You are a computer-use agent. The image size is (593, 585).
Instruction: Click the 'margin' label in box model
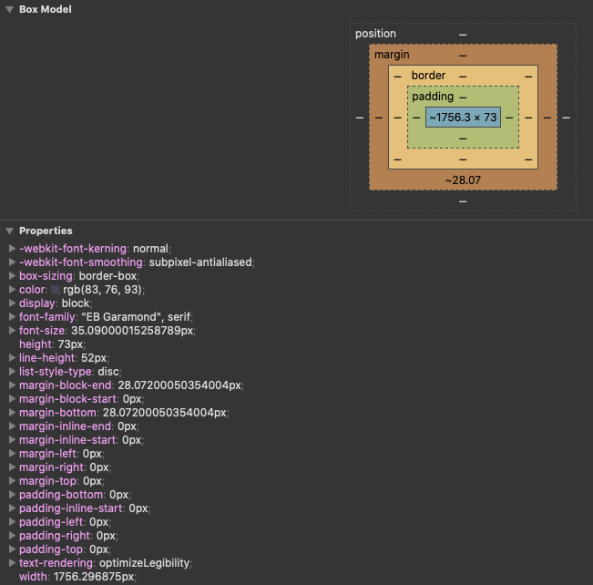click(x=392, y=55)
